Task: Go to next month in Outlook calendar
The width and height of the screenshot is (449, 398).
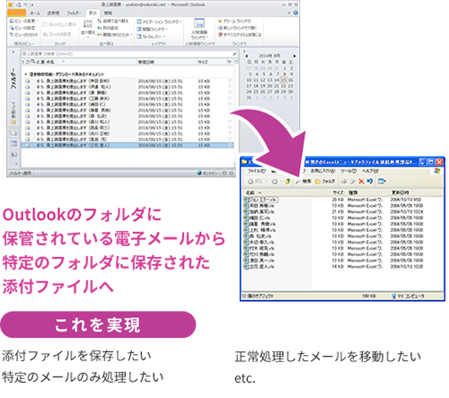Action: (295, 56)
